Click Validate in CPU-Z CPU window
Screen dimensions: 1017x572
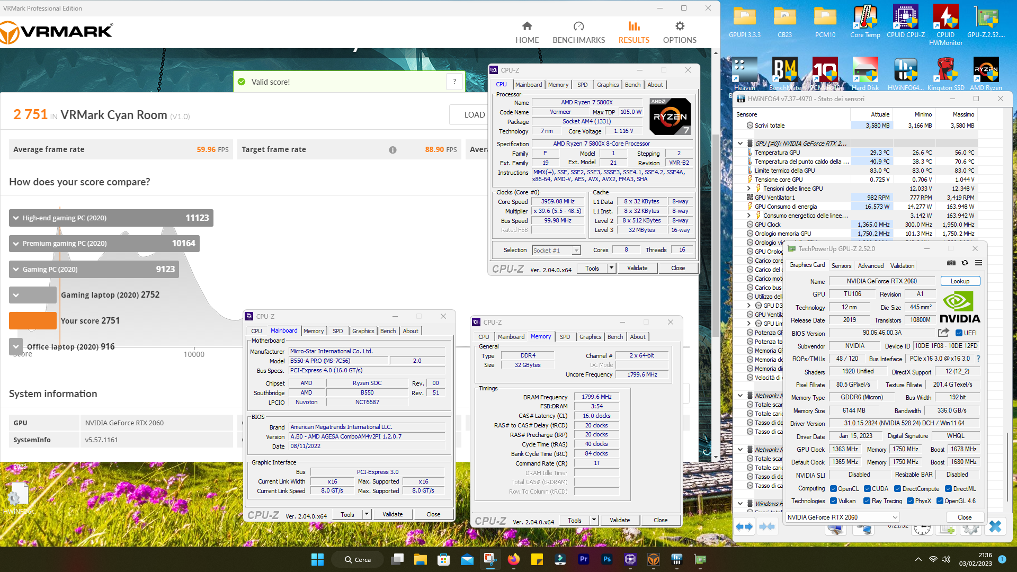[x=637, y=268]
